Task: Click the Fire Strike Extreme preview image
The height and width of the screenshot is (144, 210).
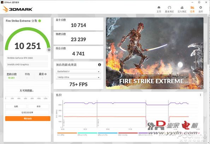Action: click(x=155, y=53)
